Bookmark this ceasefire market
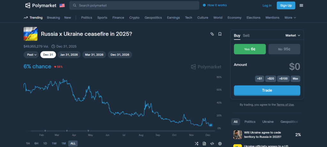Screen dimensions: 327x147 [220, 34]
